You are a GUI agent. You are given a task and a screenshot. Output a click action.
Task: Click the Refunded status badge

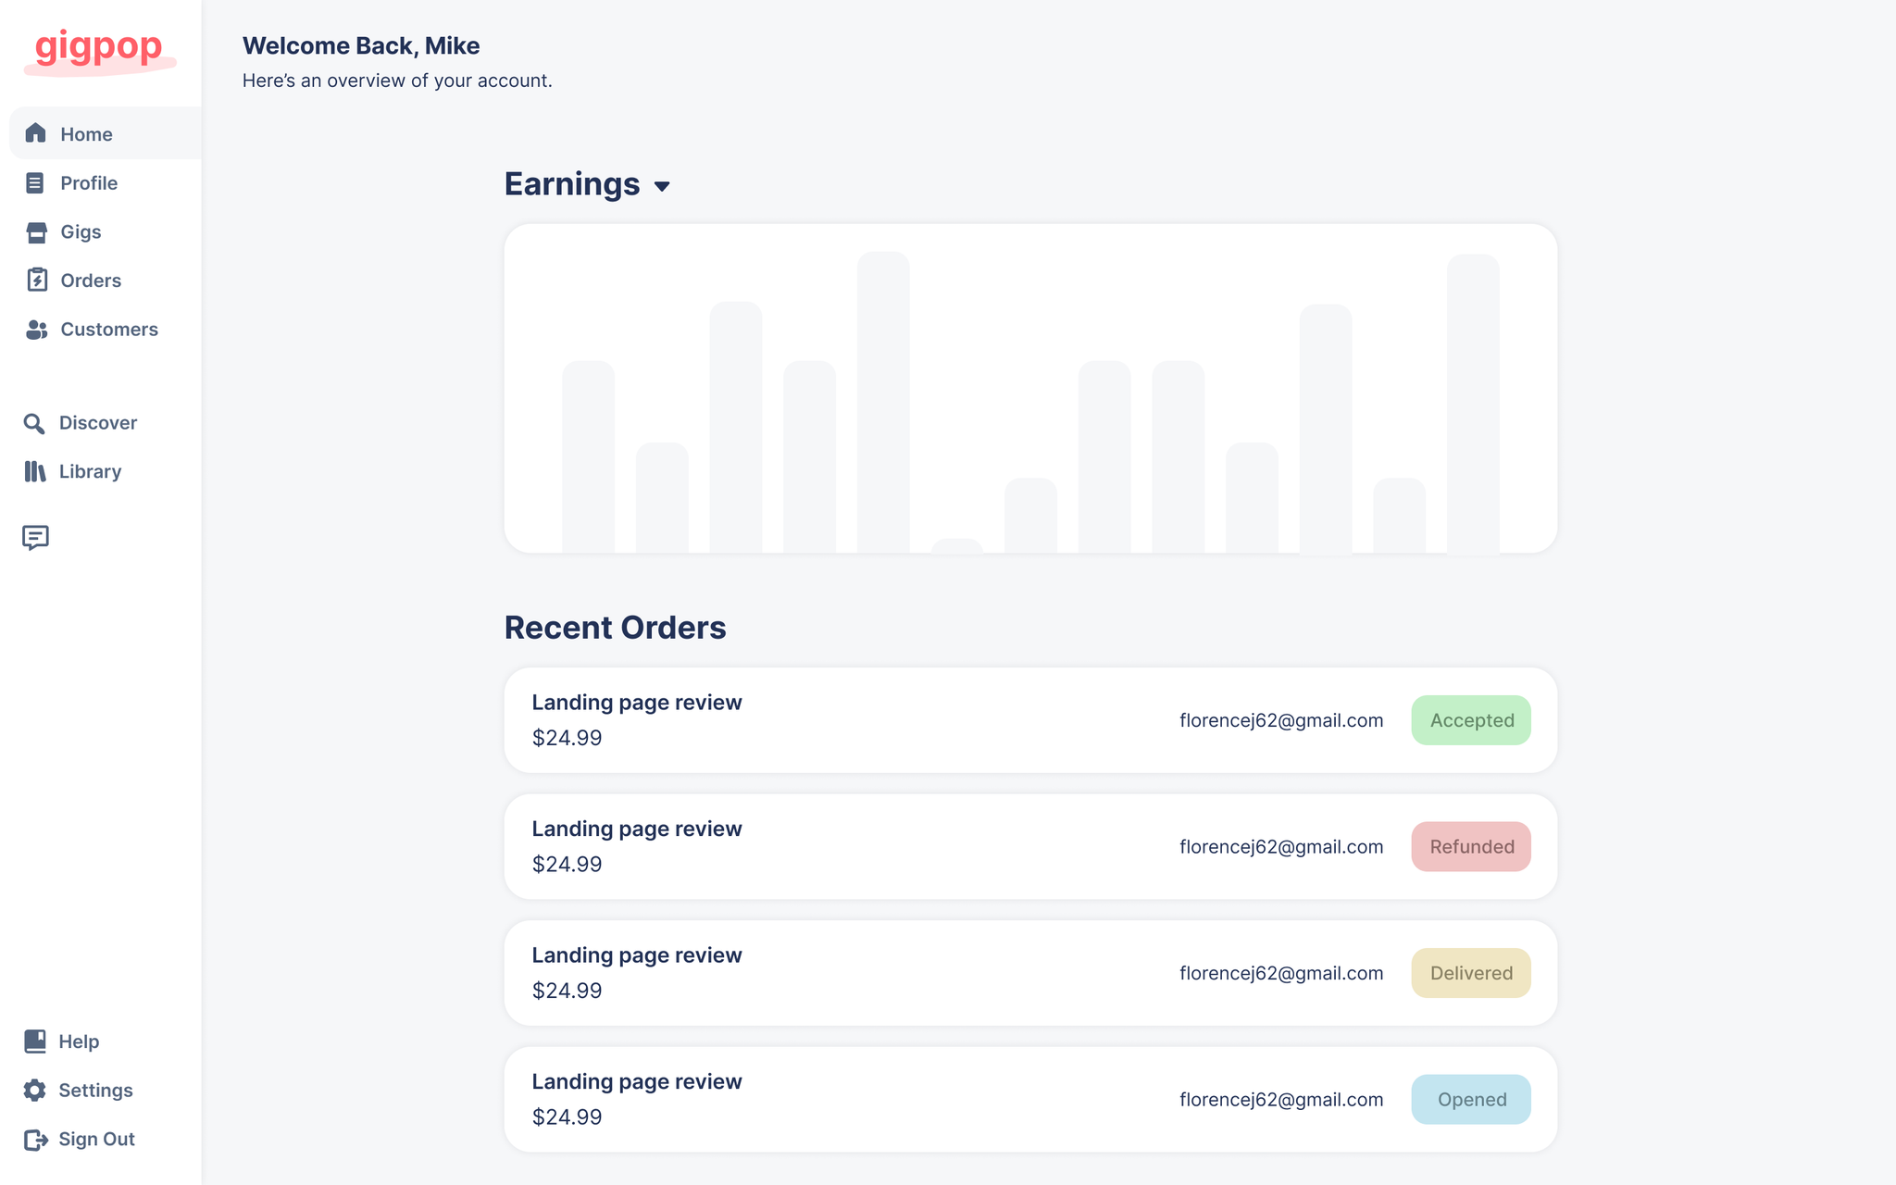point(1470,846)
